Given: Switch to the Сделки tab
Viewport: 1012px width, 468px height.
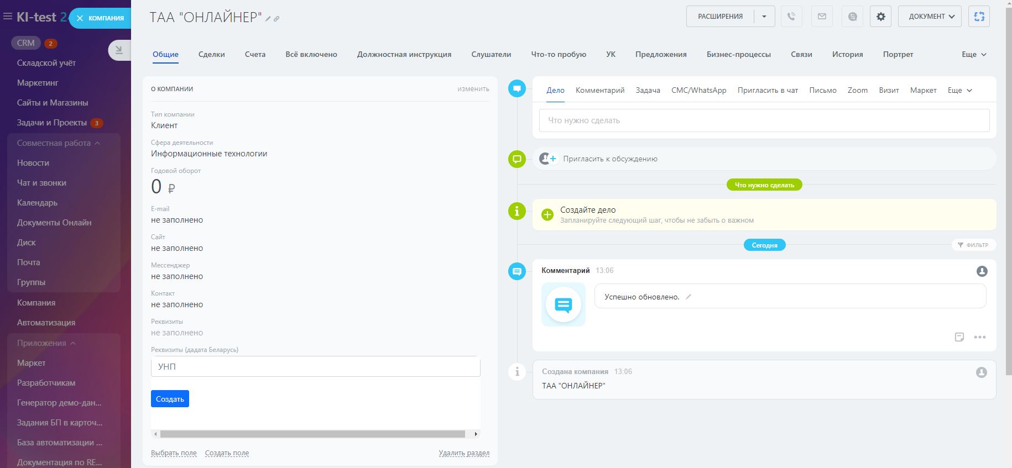Looking at the screenshot, I should [211, 54].
